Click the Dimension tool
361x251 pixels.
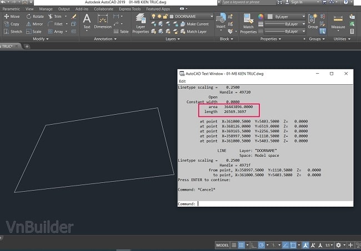(x=103, y=22)
